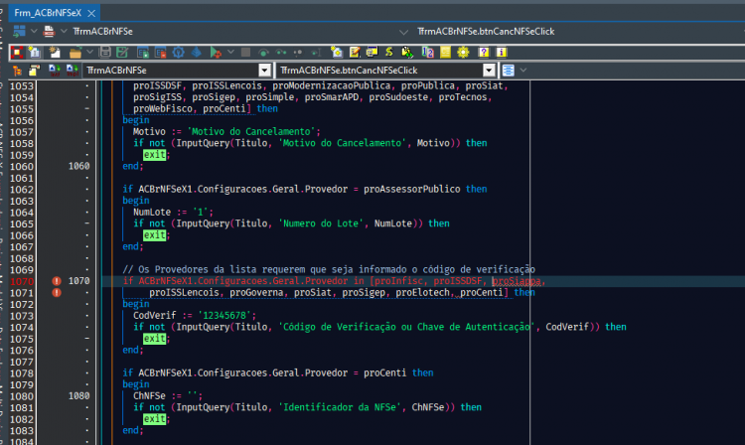Click the Trace Into debug icon
Screen dimensions: 745x445
tap(281, 53)
